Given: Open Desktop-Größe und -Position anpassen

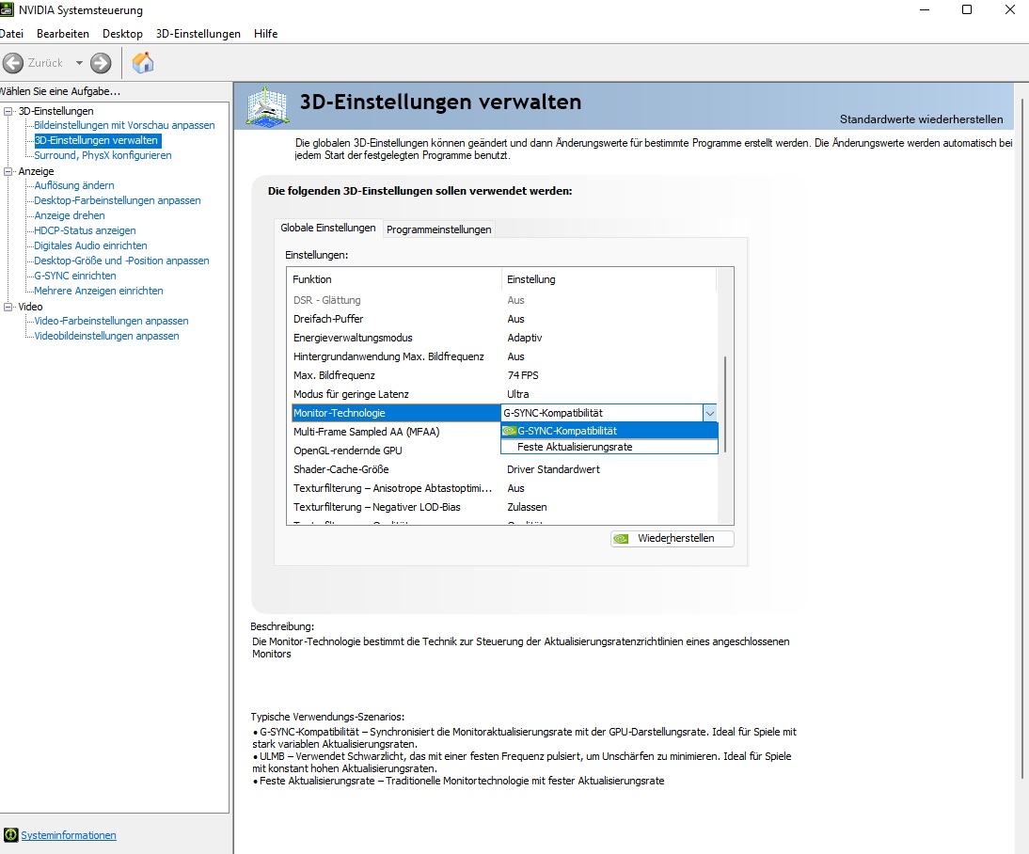Looking at the screenshot, I should (122, 261).
